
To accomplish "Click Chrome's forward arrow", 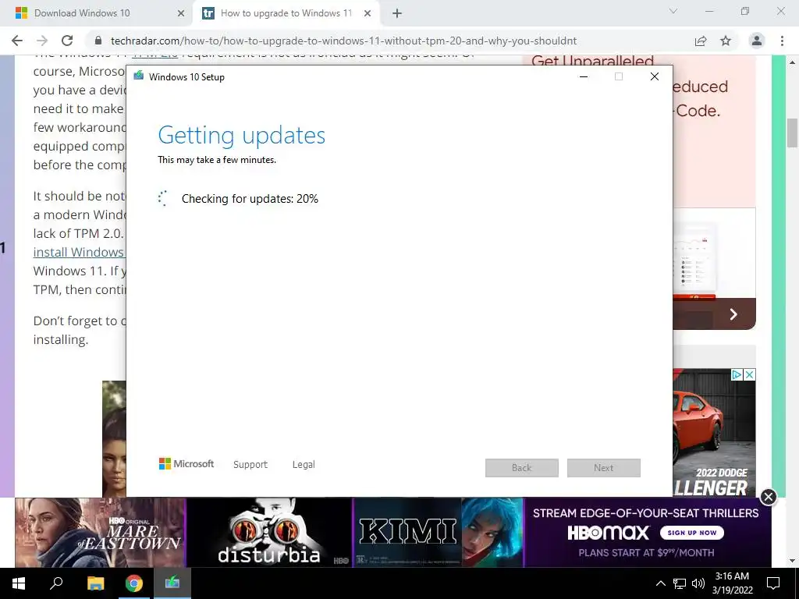I will (x=42, y=41).
